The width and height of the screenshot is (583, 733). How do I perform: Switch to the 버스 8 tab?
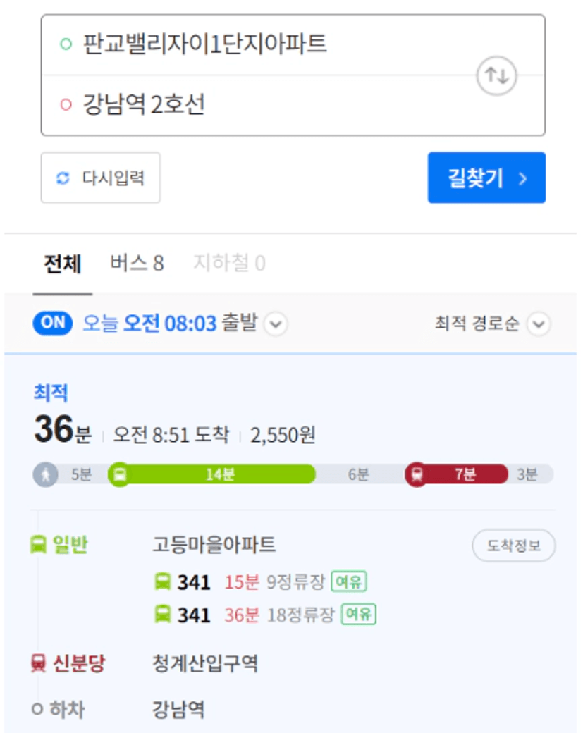click(137, 264)
